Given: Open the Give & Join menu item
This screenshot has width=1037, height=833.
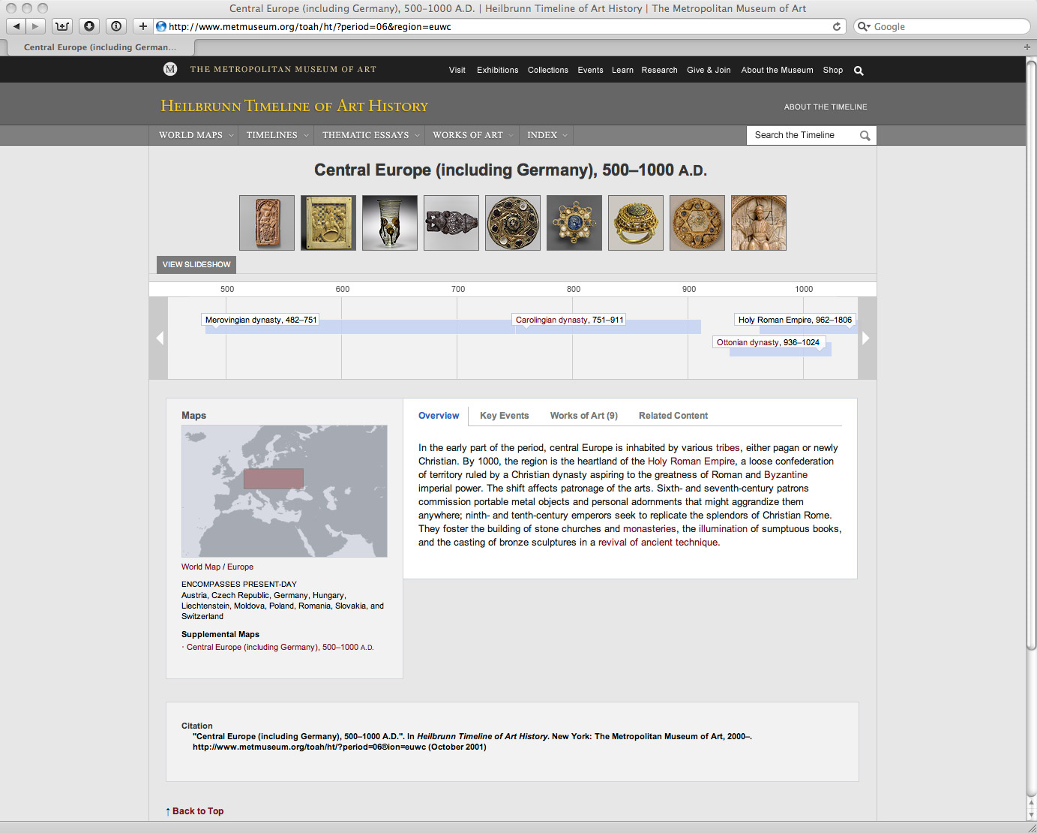Looking at the screenshot, I should point(709,70).
